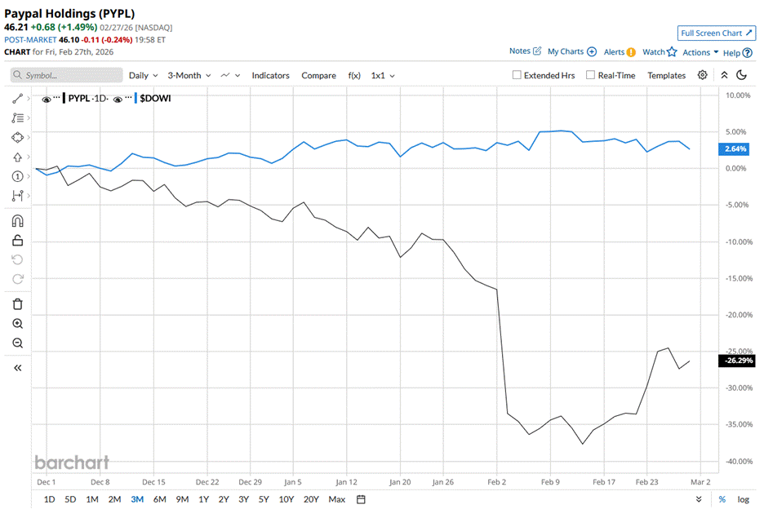Viewport: 764px width, 509px height.
Task: Hide the PYPL series with eye icon
Action: tap(47, 99)
